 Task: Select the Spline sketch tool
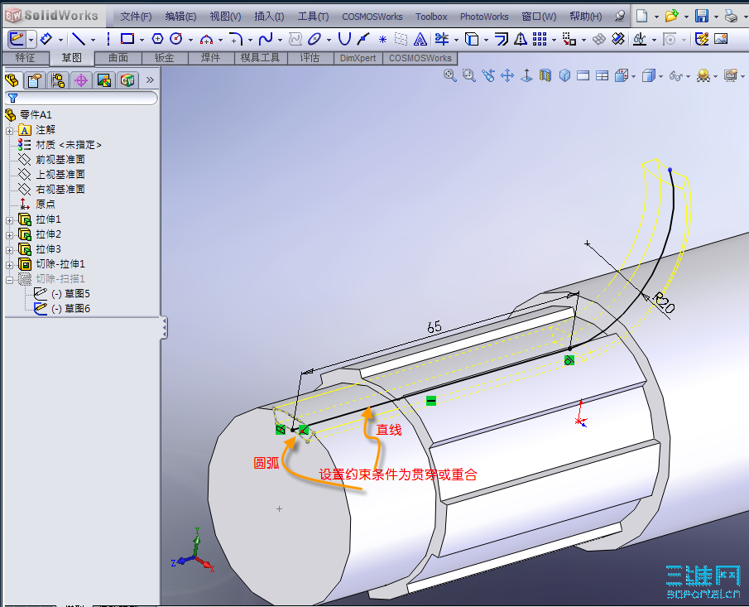click(x=266, y=39)
